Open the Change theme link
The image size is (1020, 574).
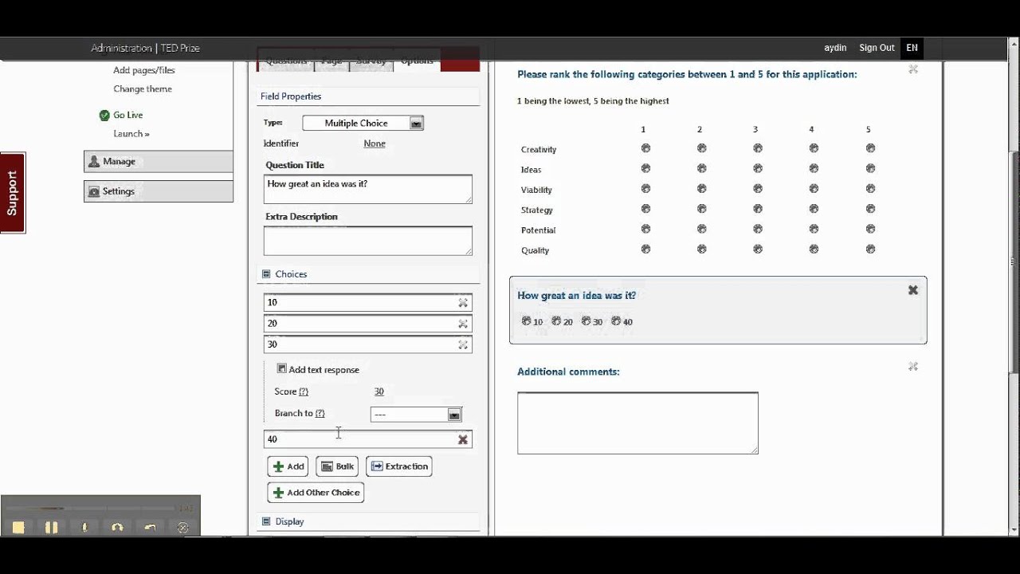tap(143, 89)
